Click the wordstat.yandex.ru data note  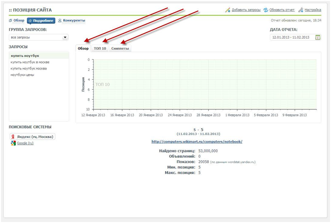click(x=233, y=162)
